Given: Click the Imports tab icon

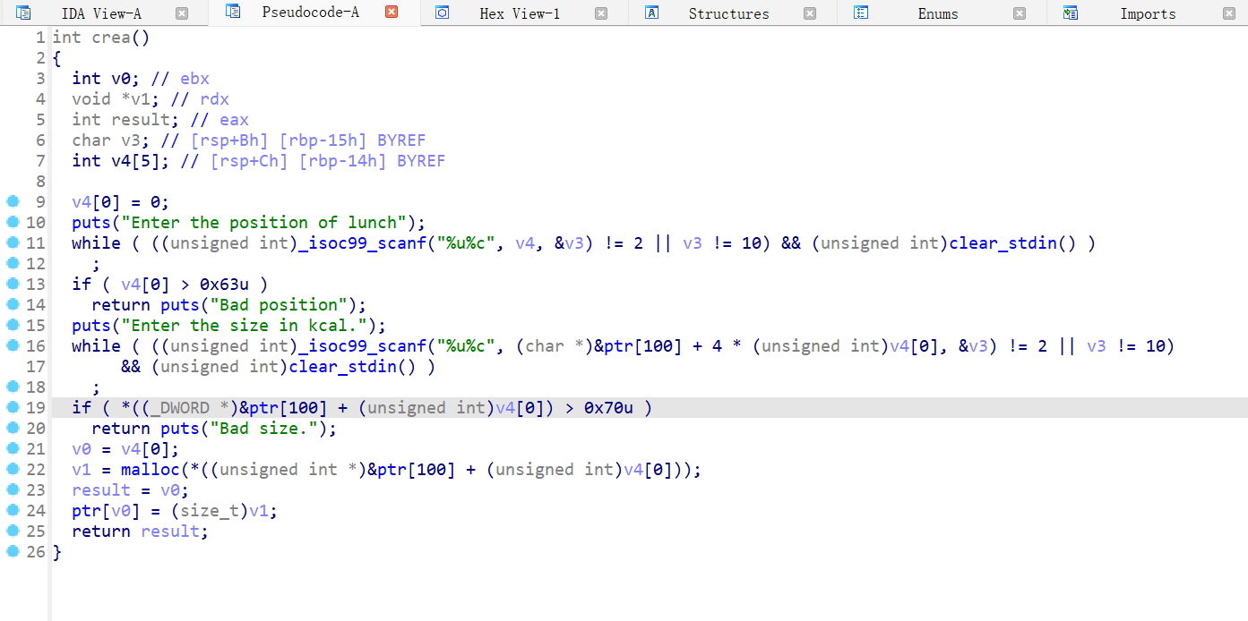Looking at the screenshot, I should coord(1070,13).
